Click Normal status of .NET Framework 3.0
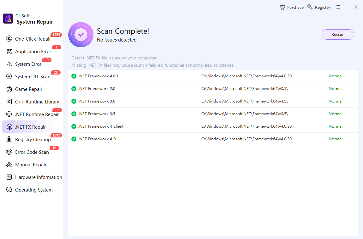Screen dimensions: 363x239 click(336, 101)
